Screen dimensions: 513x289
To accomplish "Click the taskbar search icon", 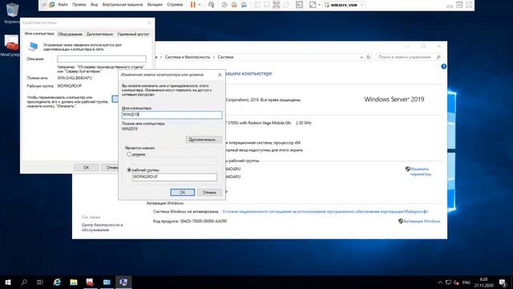I will 24,282.
